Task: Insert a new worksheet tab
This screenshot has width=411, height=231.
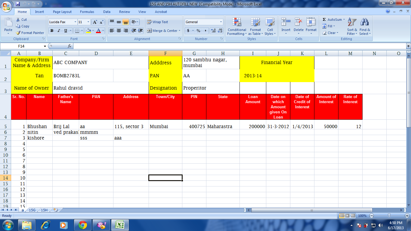Action: tap(55, 210)
